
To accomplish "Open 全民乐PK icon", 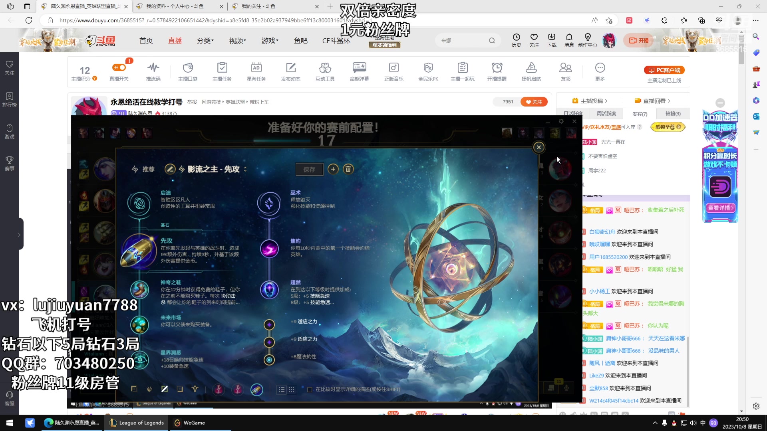I will [428, 72].
